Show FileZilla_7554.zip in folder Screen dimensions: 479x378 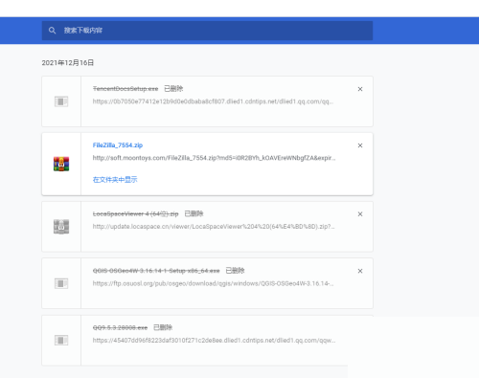(115, 180)
